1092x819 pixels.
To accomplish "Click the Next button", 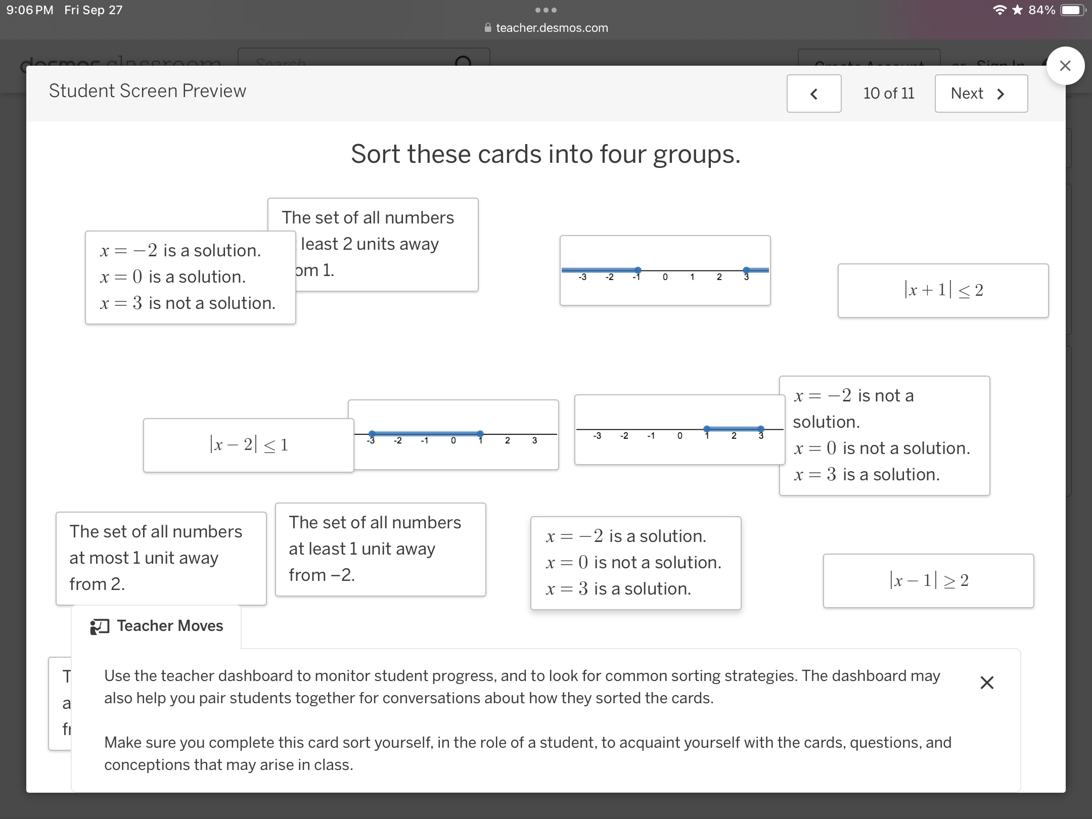I will [981, 94].
